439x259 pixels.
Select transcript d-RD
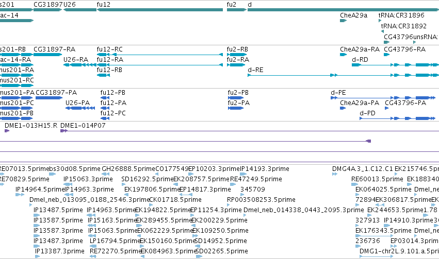coord(395,65)
